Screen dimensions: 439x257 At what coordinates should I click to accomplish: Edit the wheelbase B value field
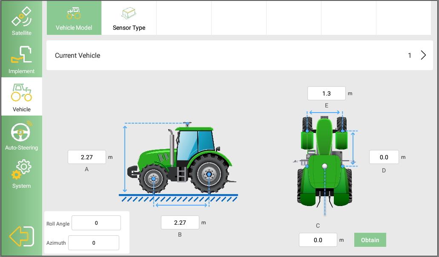[x=180, y=223]
